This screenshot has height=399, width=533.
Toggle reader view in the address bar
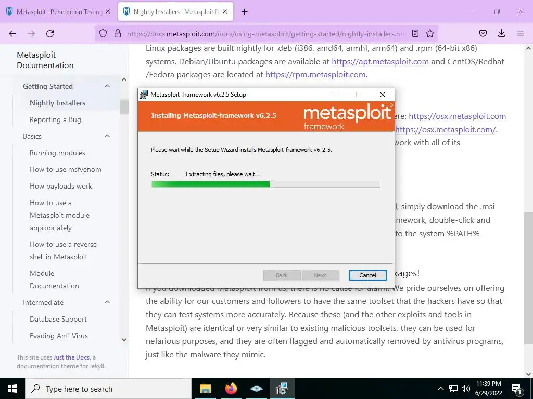click(x=415, y=33)
